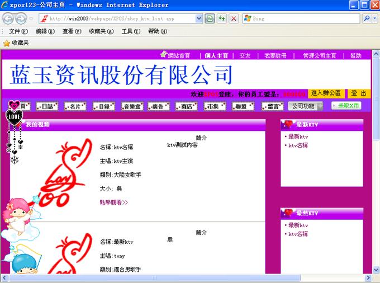
Task: Click the browser Back arrow button
Action: coord(7,18)
